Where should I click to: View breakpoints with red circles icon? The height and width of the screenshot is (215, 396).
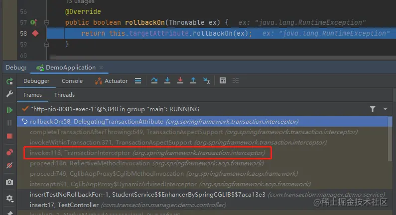click(x=9, y=152)
